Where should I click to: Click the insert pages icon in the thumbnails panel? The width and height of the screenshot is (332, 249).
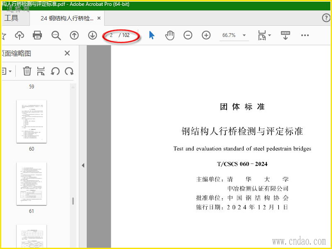coord(41,71)
